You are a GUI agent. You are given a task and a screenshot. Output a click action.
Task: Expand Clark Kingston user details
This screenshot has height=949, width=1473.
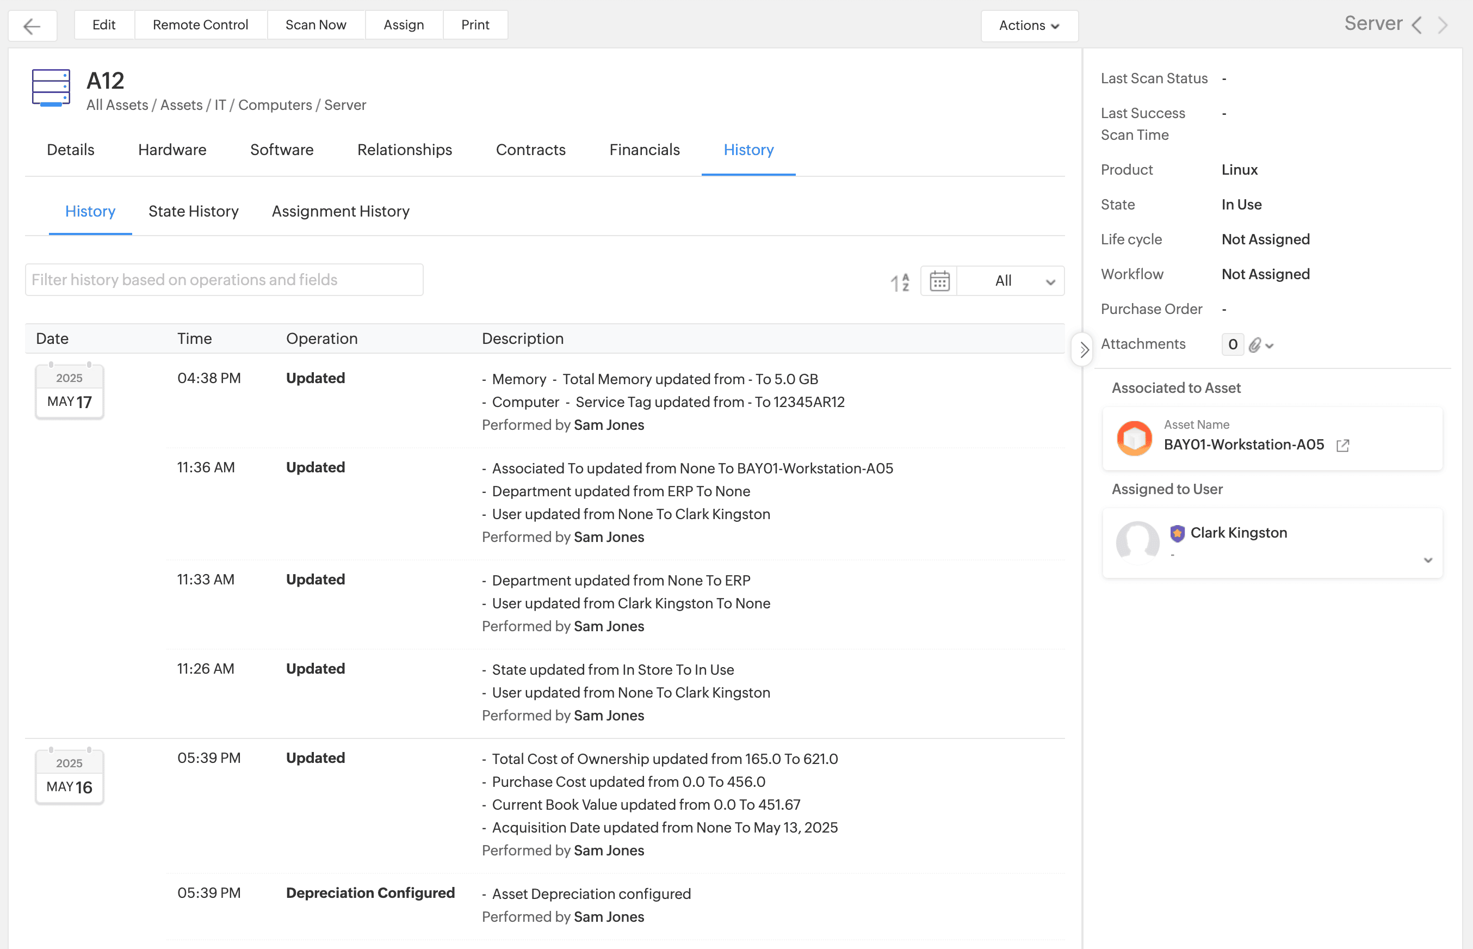tap(1427, 559)
